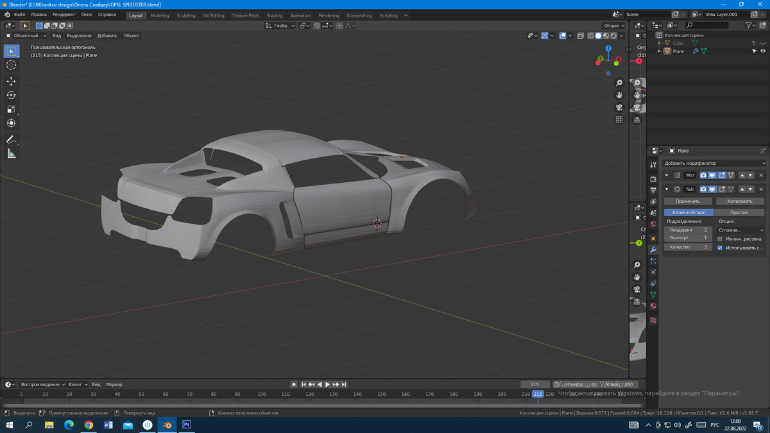Remove the Mirror modifier with X
Screen dimensions: 770x433
click(762, 175)
